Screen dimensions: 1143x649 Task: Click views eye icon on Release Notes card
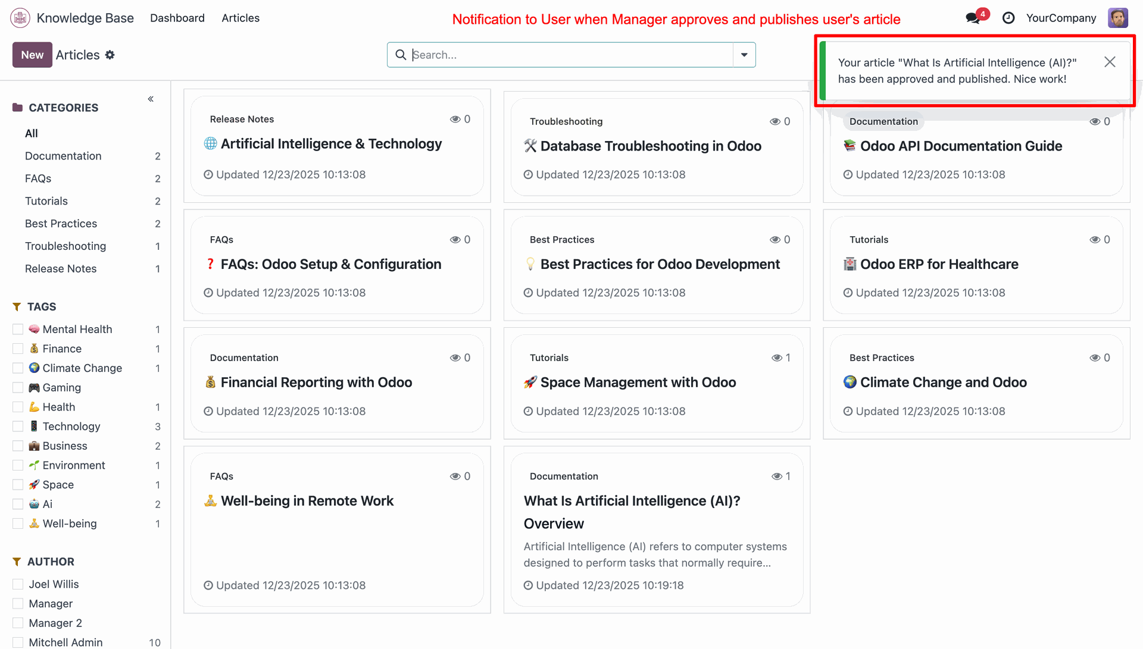coord(455,119)
